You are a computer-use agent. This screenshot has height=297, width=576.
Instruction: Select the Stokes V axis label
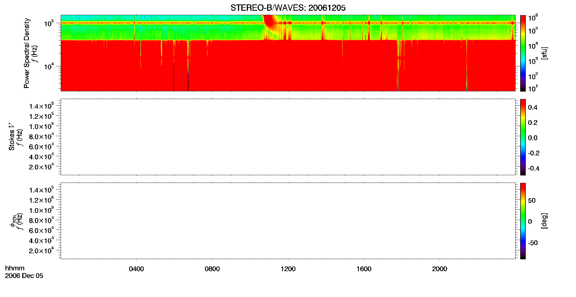click(12, 136)
